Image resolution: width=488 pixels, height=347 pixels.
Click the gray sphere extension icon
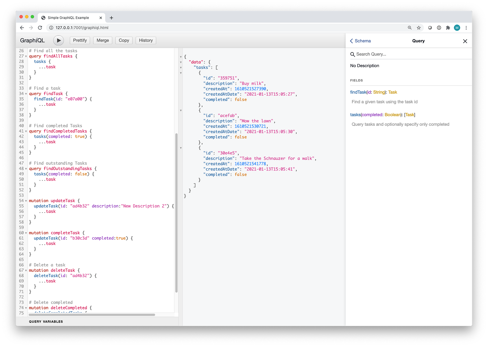[430, 28]
